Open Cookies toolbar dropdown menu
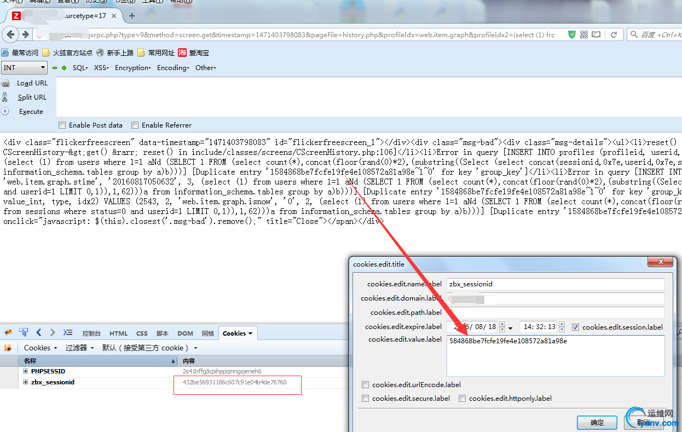 tap(41, 348)
